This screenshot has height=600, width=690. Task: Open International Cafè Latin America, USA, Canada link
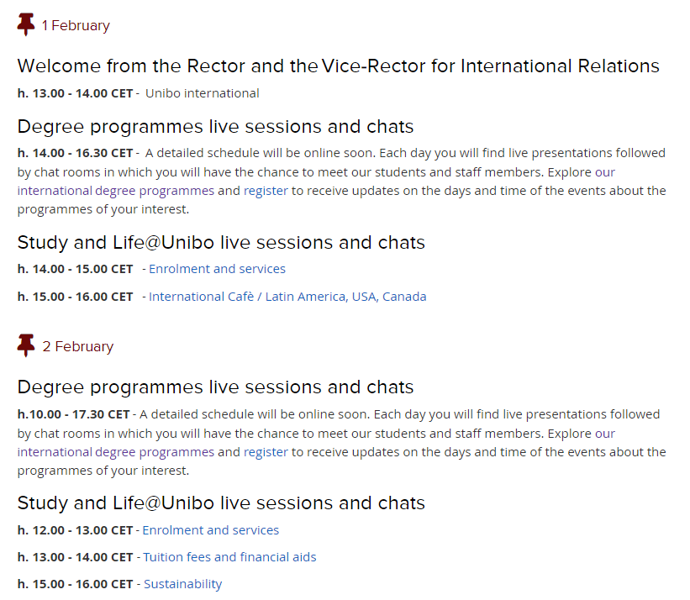pos(287,297)
